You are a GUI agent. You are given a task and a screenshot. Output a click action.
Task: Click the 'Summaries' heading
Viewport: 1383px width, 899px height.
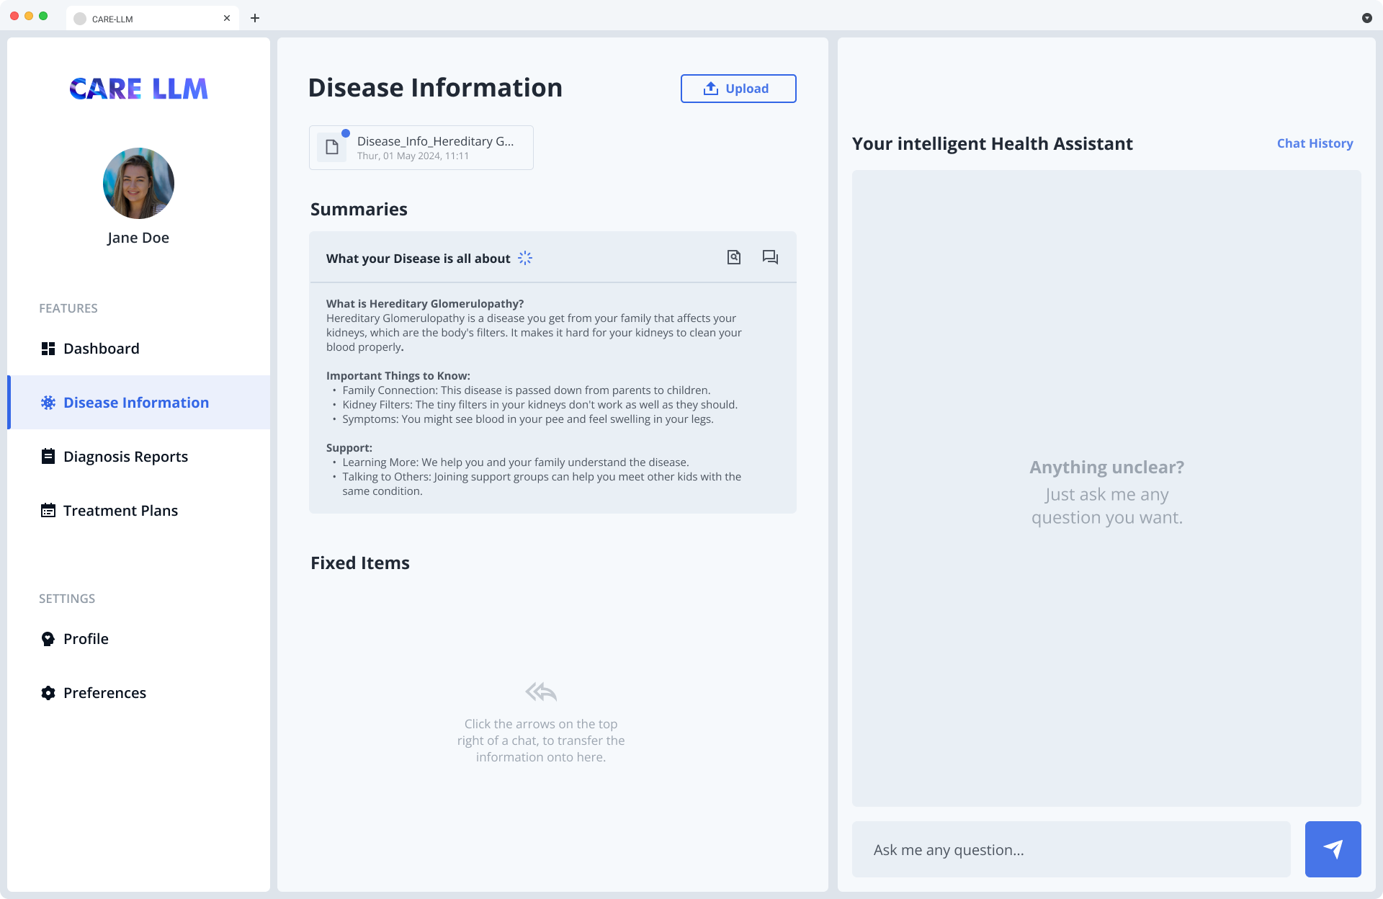(359, 210)
